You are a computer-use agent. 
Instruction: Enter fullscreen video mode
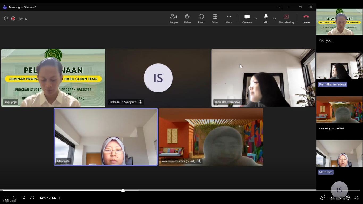pyautogui.click(x=357, y=198)
